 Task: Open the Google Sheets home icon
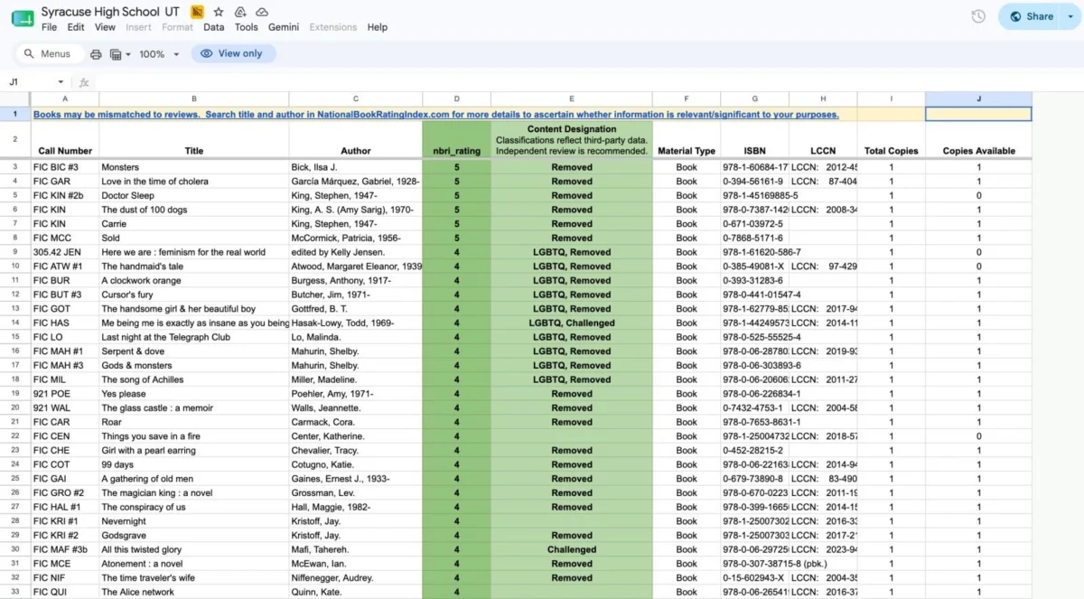point(22,18)
